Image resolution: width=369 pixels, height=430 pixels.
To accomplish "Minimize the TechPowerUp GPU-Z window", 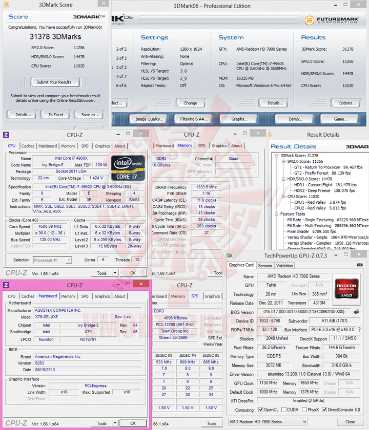I will tap(336, 255).
